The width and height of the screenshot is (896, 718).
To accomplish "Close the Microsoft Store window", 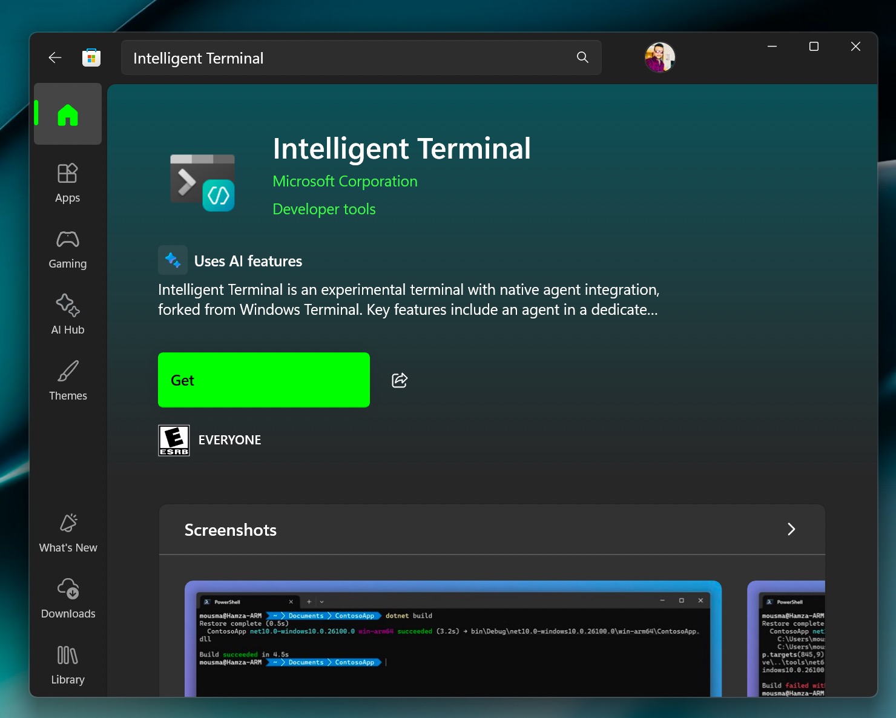I will (855, 47).
